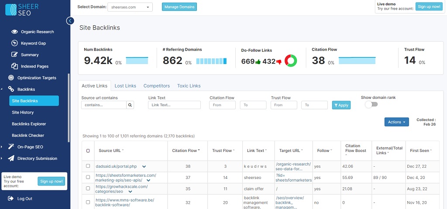Open Site Backlinks in the sidebar
The height and width of the screenshot is (209, 447).
pyautogui.click(x=34, y=101)
